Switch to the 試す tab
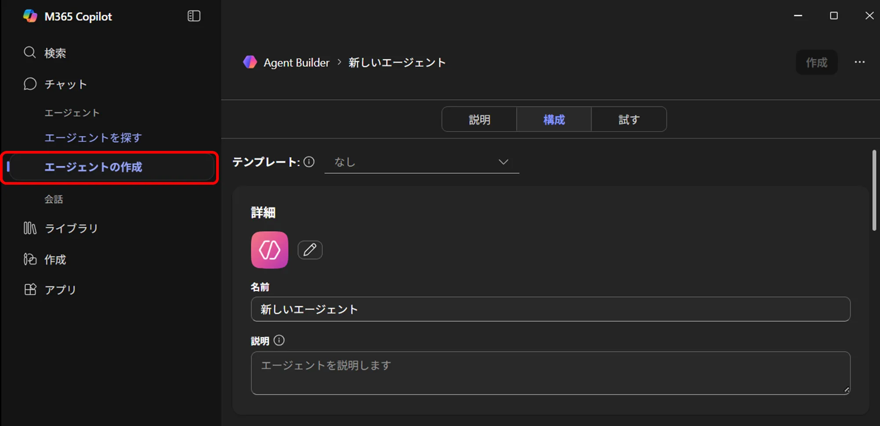Image resolution: width=880 pixels, height=426 pixels. [629, 119]
